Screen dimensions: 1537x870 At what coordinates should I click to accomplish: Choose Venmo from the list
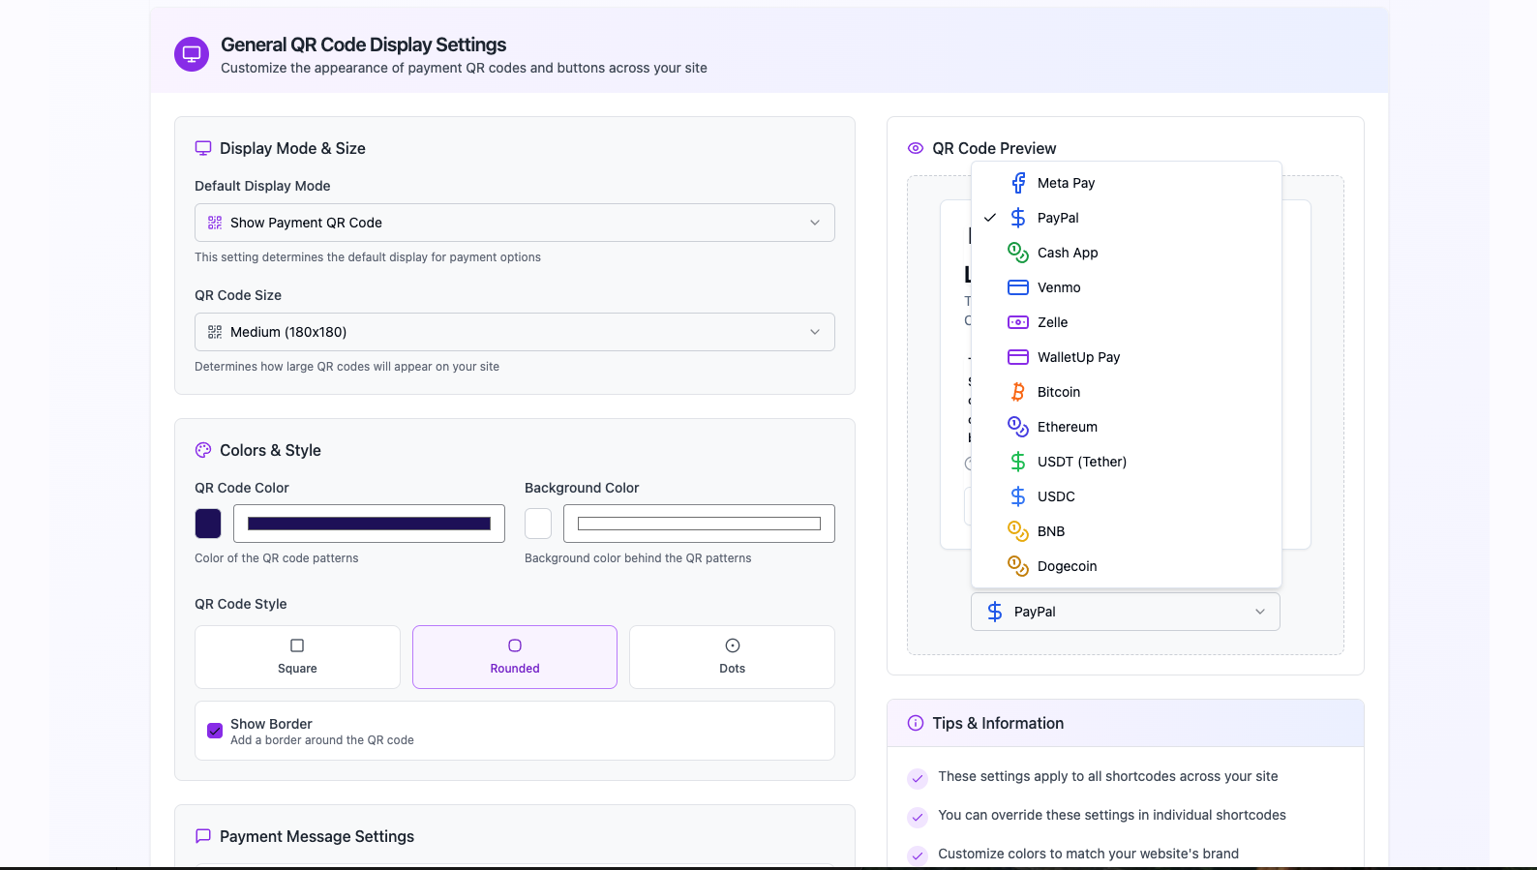[1127, 287]
